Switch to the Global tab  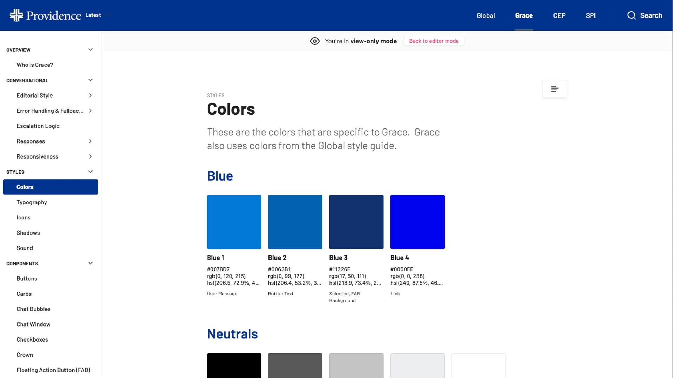pyautogui.click(x=485, y=15)
